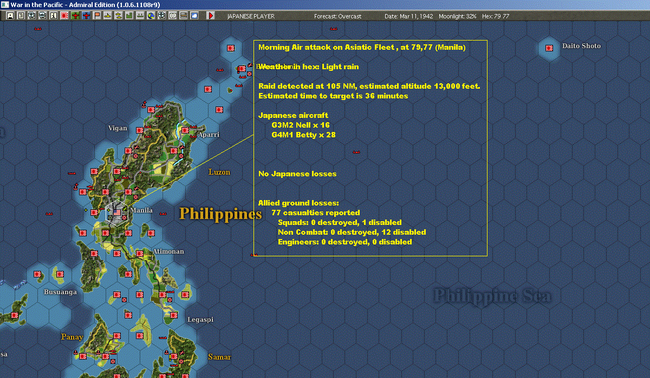Open the ship list icon
The width and height of the screenshot is (650, 378).
[42, 16]
